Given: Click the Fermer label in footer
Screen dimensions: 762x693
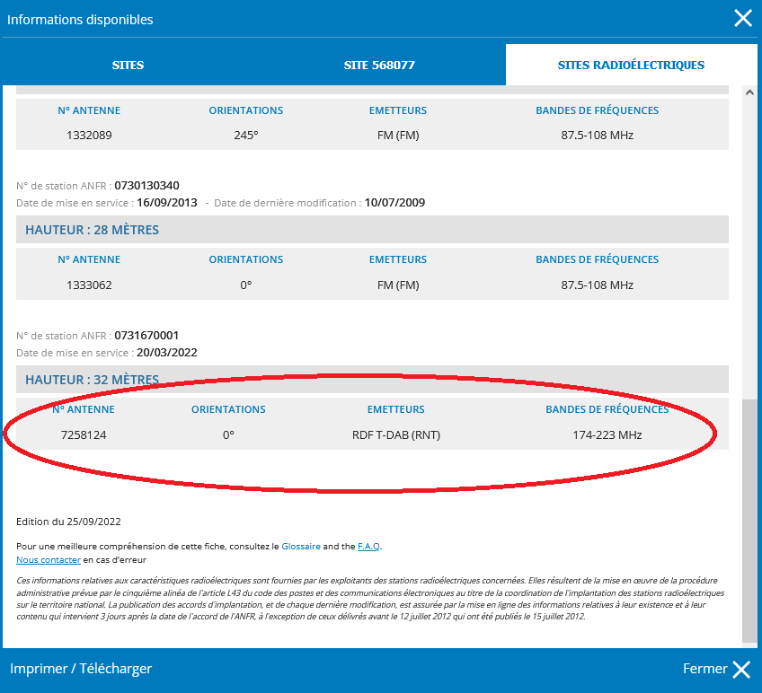Looking at the screenshot, I should [704, 669].
